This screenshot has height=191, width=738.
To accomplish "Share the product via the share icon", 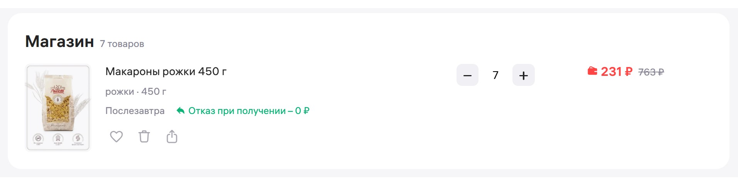I will coord(172,137).
